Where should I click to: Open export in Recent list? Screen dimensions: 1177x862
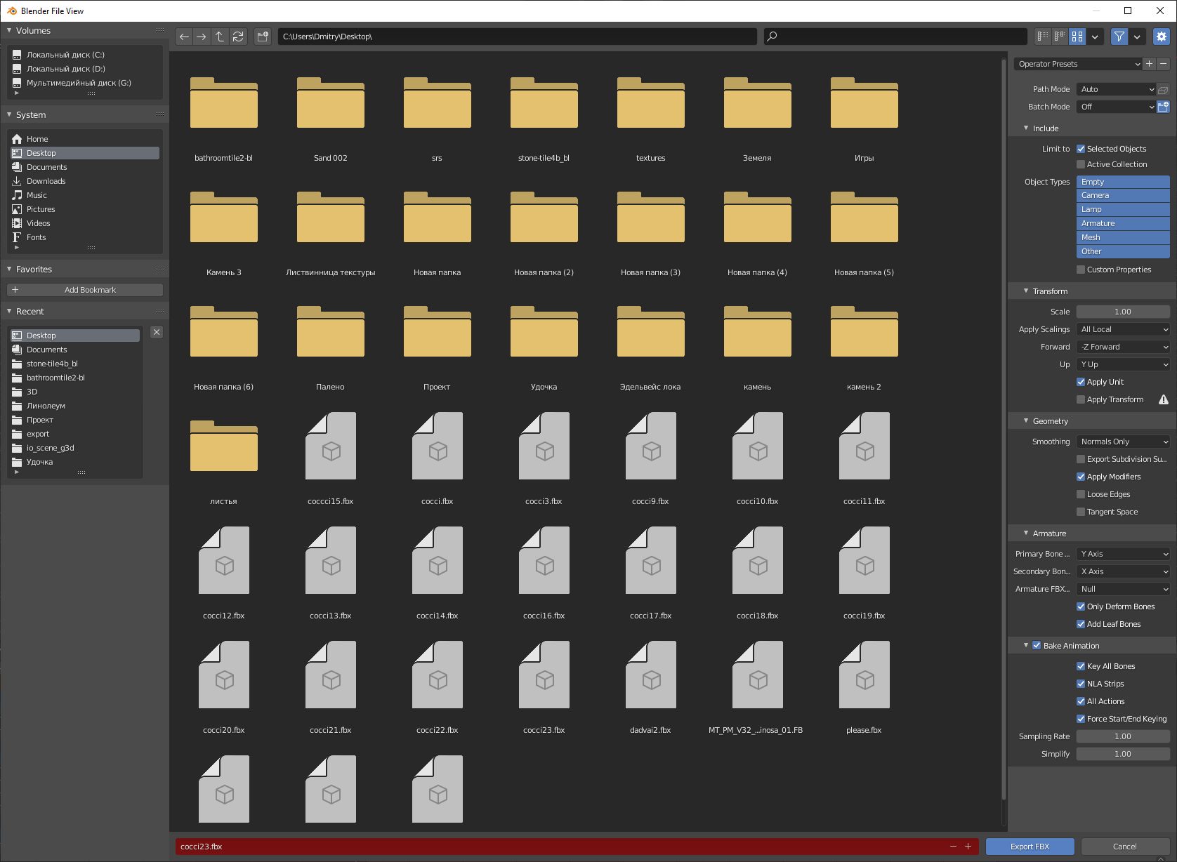click(76, 434)
